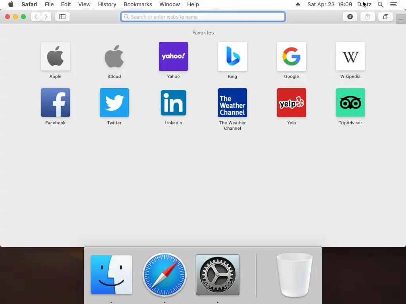Open the Wikipedia favorite
Screen dimensions: 406x304
(350, 56)
